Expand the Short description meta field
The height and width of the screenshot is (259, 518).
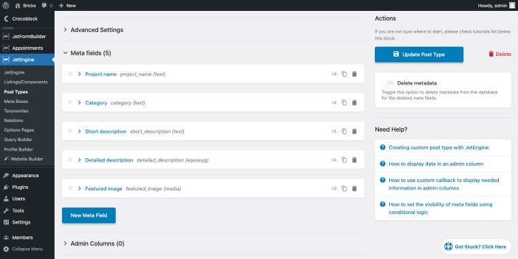(x=79, y=131)
